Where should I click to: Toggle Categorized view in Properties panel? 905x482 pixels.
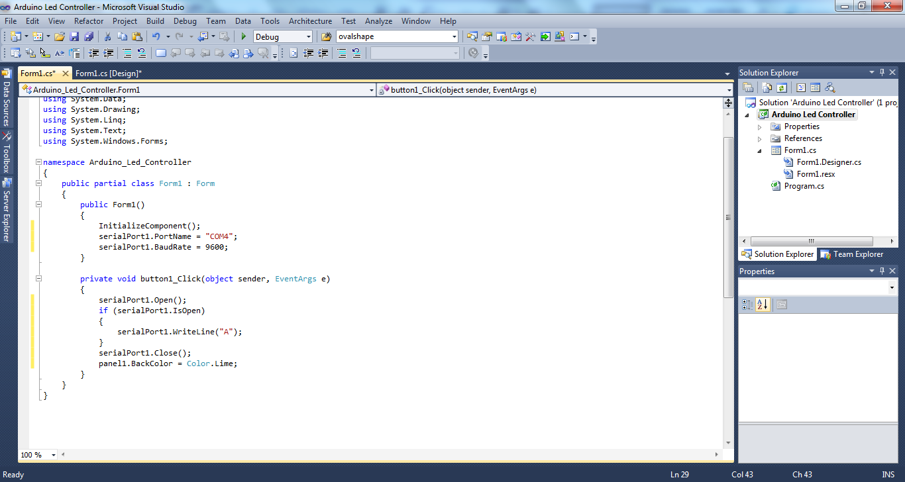pyautogui.click(x=747, y=305)
